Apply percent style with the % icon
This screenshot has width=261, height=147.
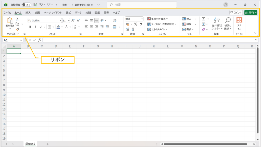[136, 24]
